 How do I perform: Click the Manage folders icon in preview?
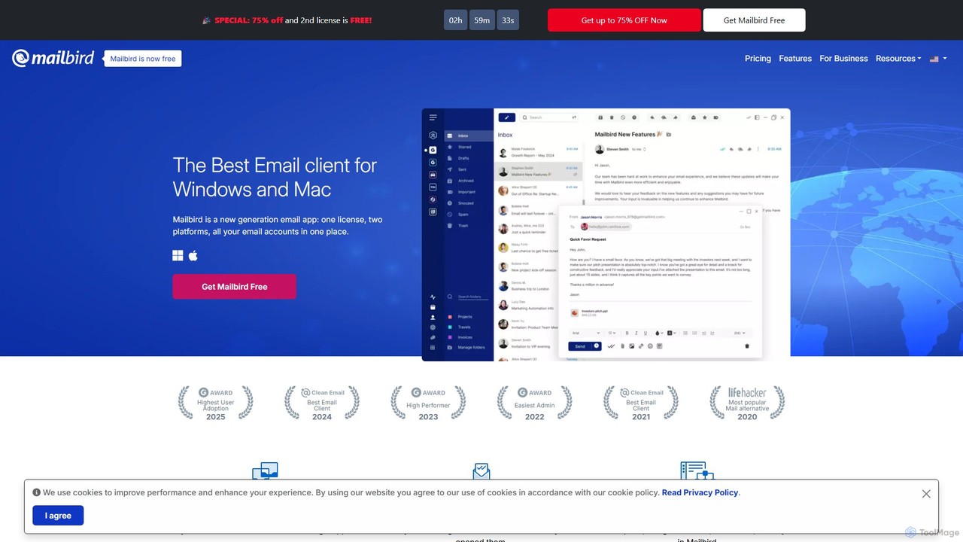(x=450, y=347)
